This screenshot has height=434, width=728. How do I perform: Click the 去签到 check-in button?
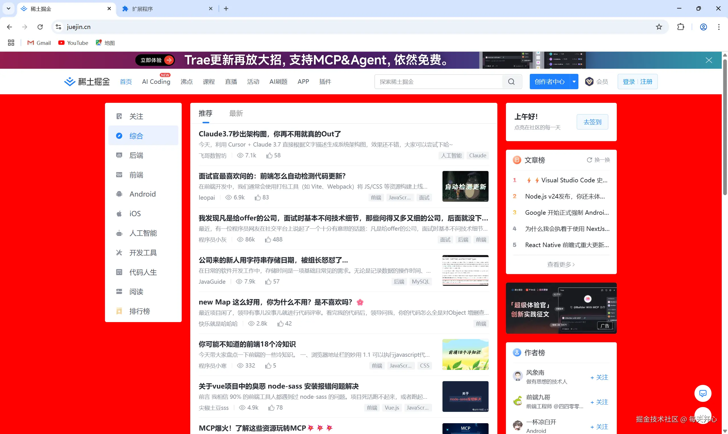tap(592, 122)
